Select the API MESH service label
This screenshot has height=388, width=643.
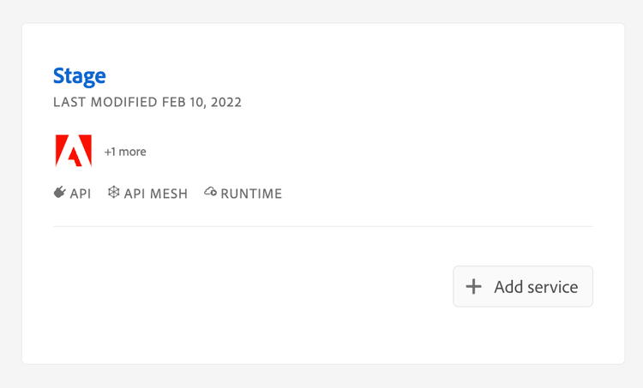[156, 194]
